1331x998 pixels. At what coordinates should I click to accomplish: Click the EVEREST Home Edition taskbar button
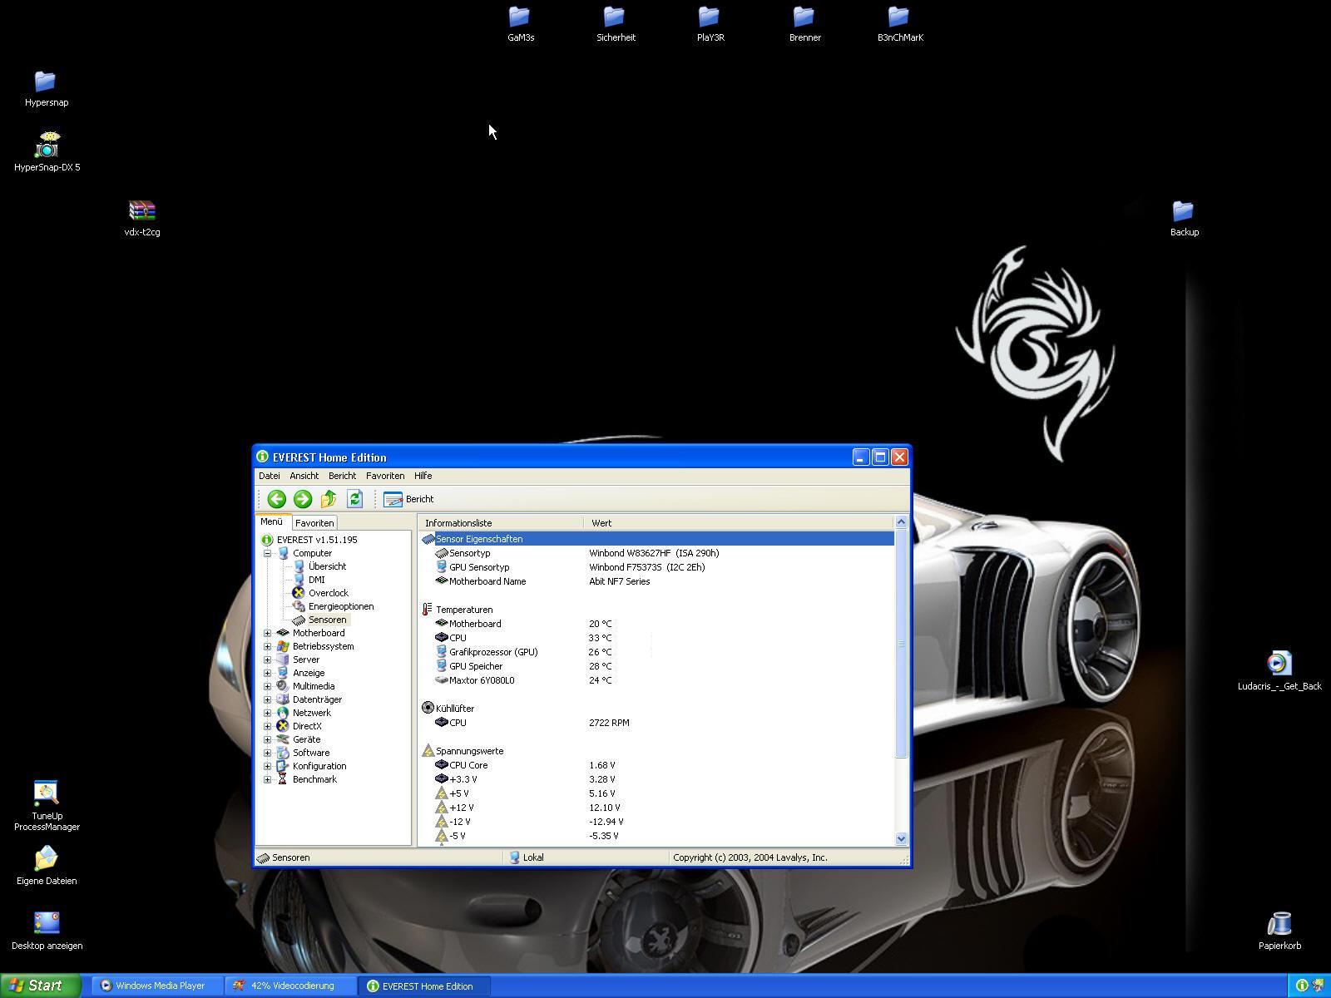tap(424, 986)
